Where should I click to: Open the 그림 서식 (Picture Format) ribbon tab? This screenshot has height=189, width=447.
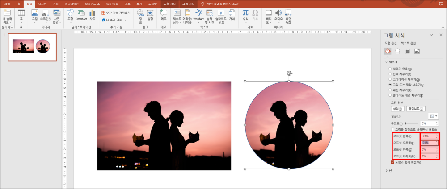coord(188,4)
